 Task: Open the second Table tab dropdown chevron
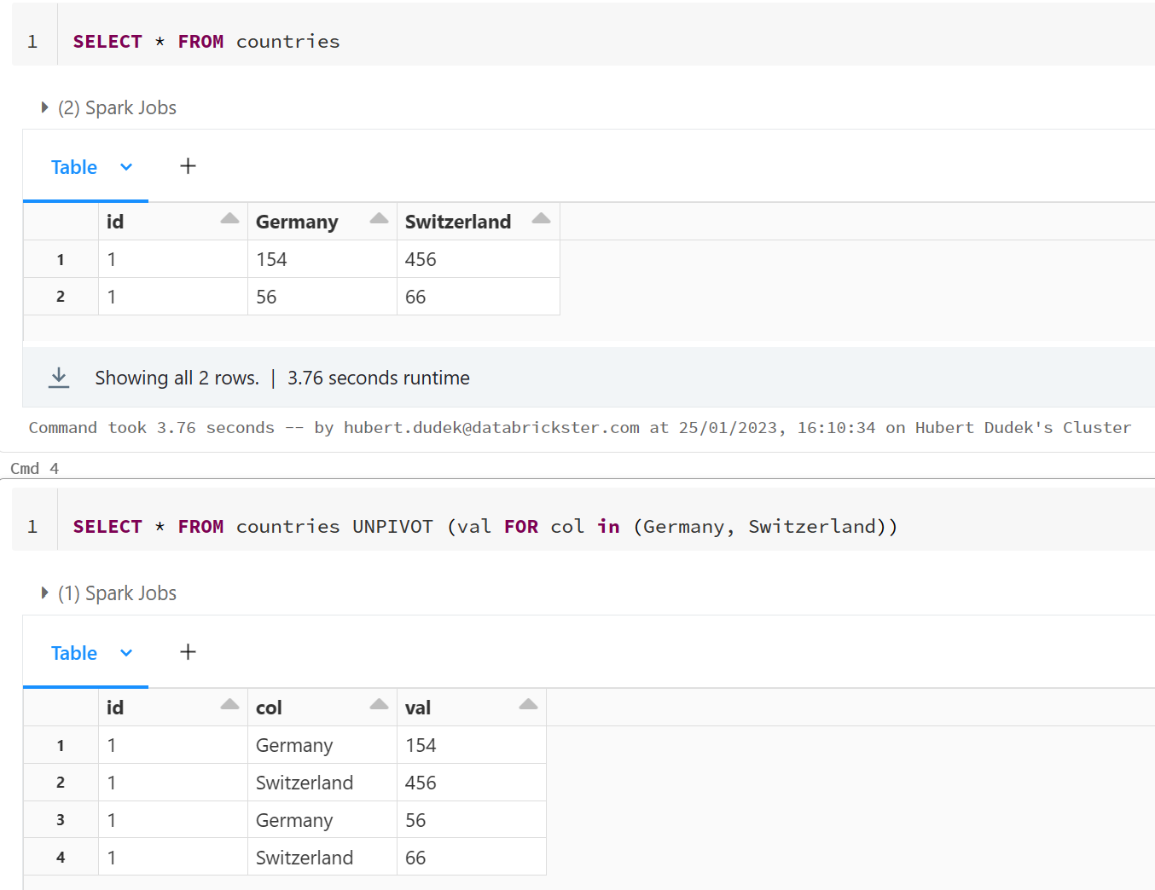(x=126, y=653)
